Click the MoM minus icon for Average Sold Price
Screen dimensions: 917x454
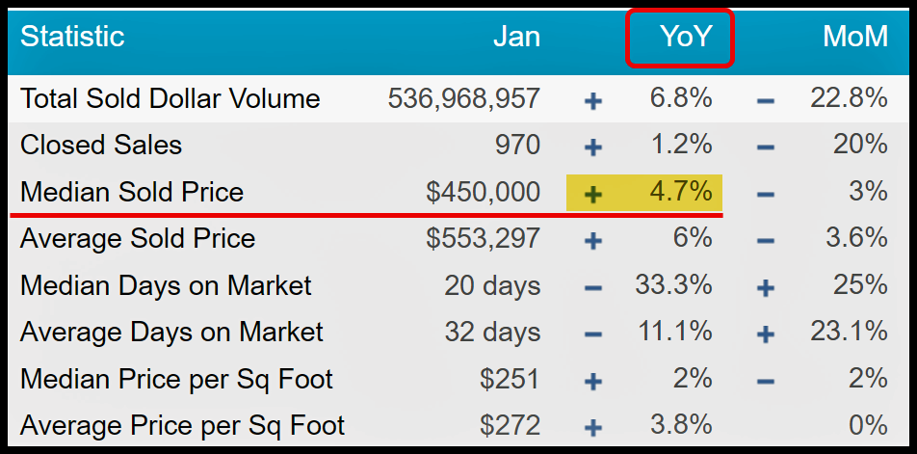tap(766, 240)
